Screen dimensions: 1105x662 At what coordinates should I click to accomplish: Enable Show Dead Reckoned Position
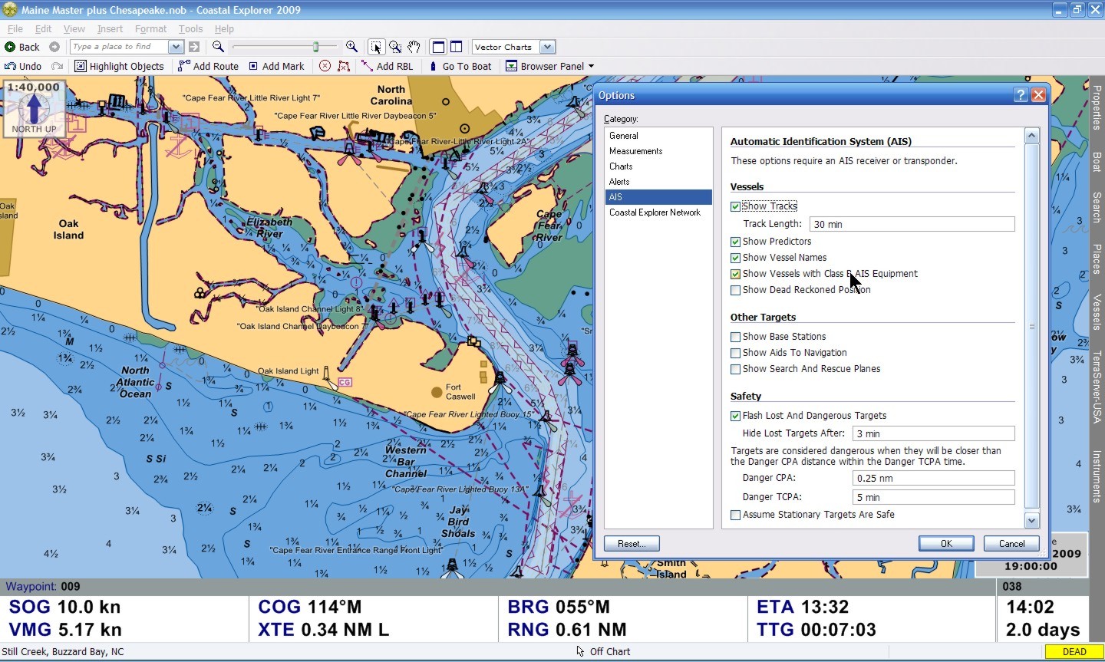(x=735, y=290)
